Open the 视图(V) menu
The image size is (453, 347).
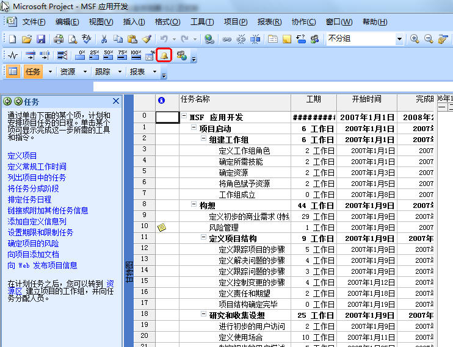101,22
